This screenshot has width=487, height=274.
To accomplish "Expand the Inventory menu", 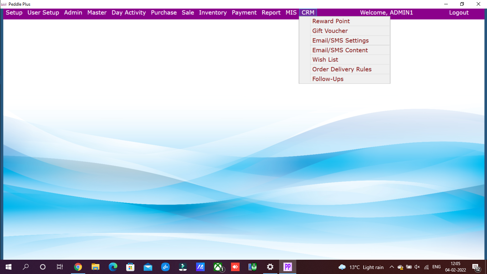I will (x=212, y=12).
